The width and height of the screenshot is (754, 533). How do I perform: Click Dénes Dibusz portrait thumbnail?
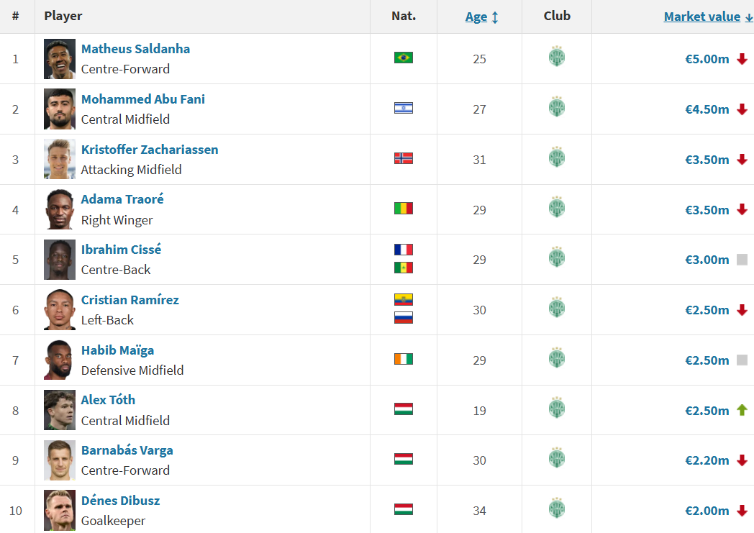(x=60, y=511)
